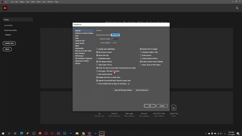Viewport: 242px width, 136px height.
Task: Open the Windows Start menu
Action: point(3,133)
